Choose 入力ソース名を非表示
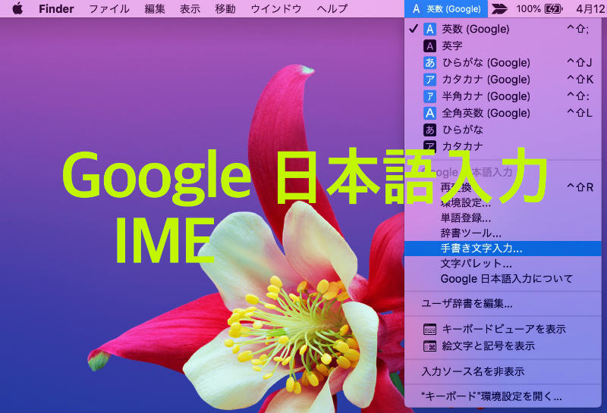Viewport: 607px width, 413px height. tap(503, 371)
